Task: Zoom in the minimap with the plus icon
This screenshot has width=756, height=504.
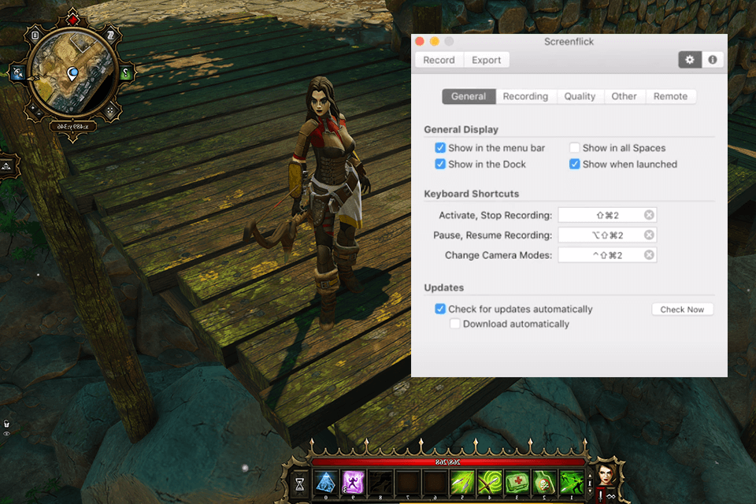Action: [x=33, y=108]
